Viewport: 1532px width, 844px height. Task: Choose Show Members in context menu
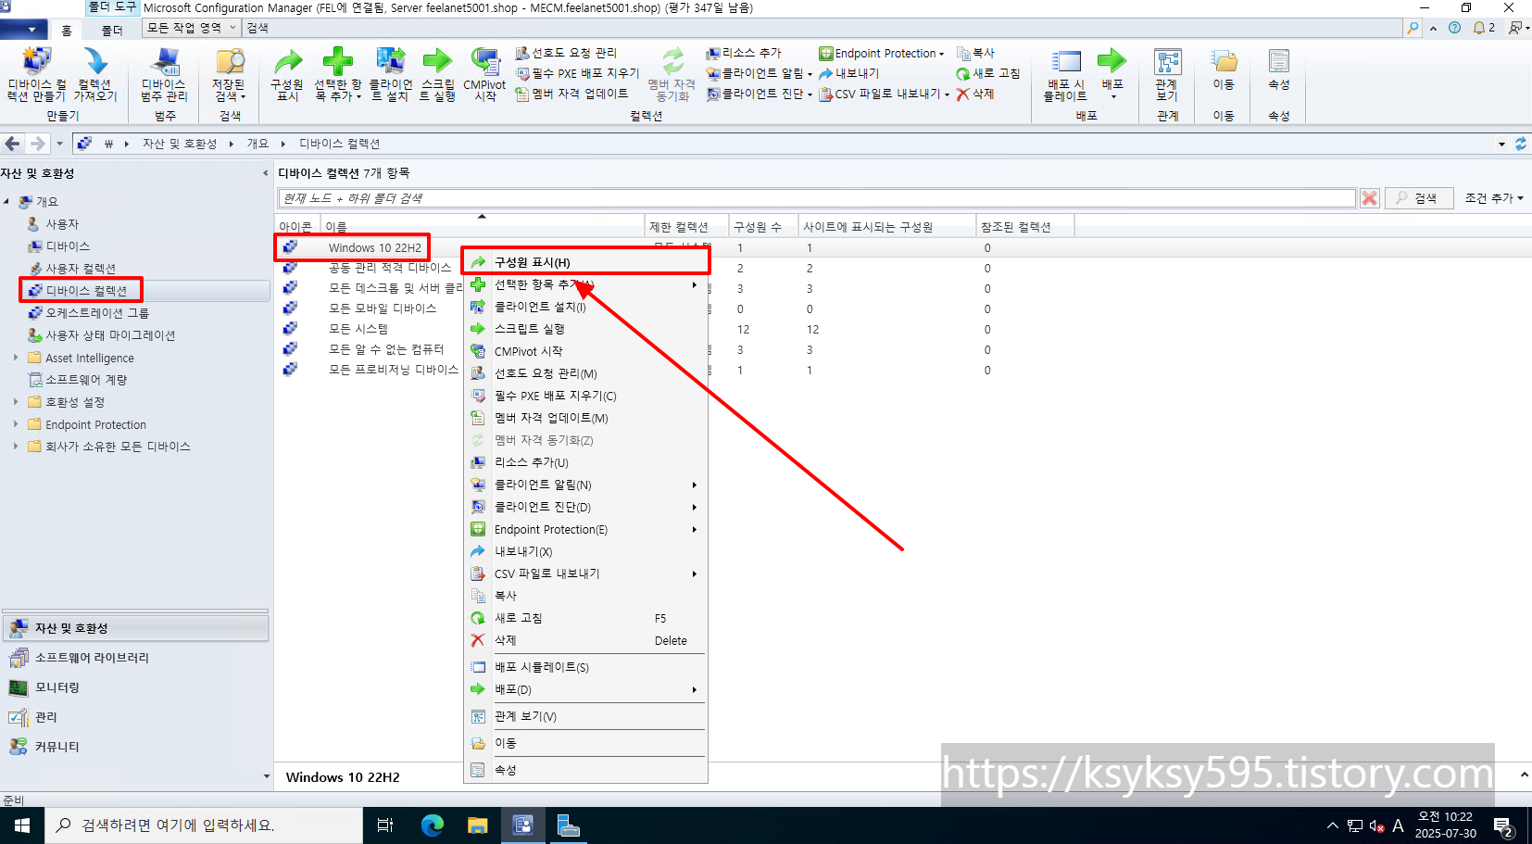click(x=585, y=262)
